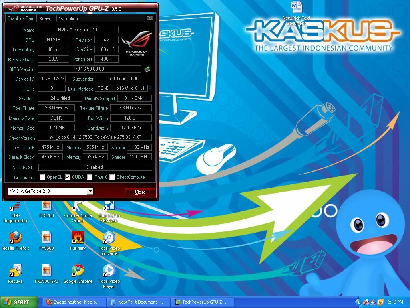
Task: Select New Rich Text Document icon
Action: click(x=297, y=13)
